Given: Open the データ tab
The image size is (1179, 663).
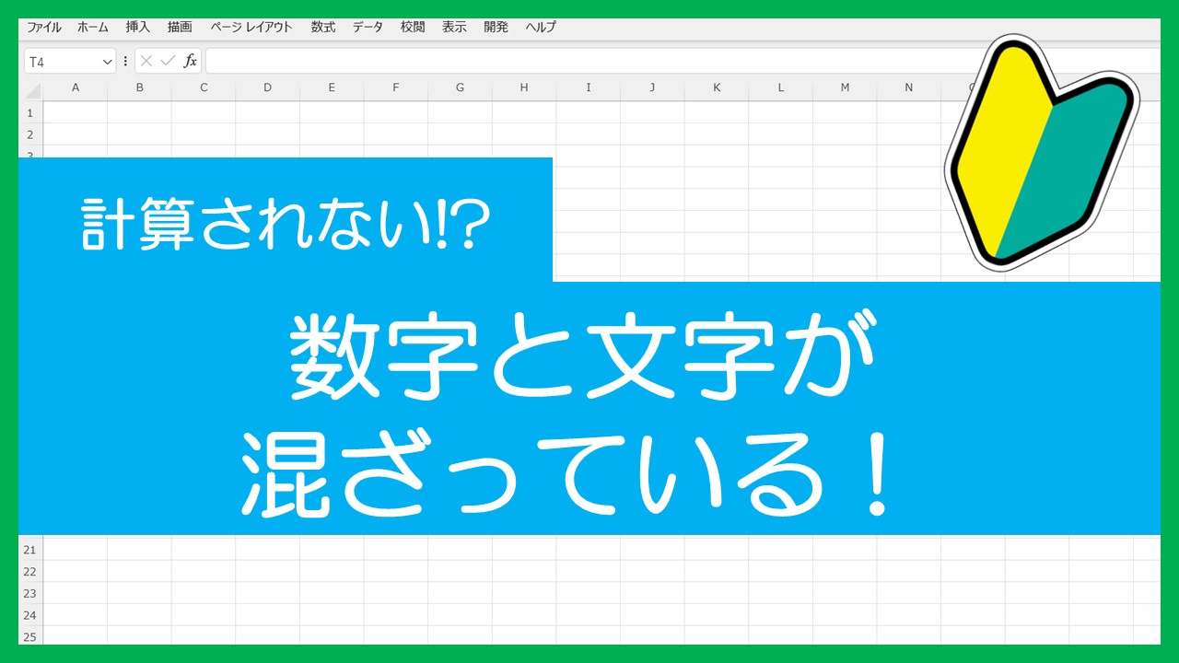Looking at the screenshot, I should [x=368, y=27].
